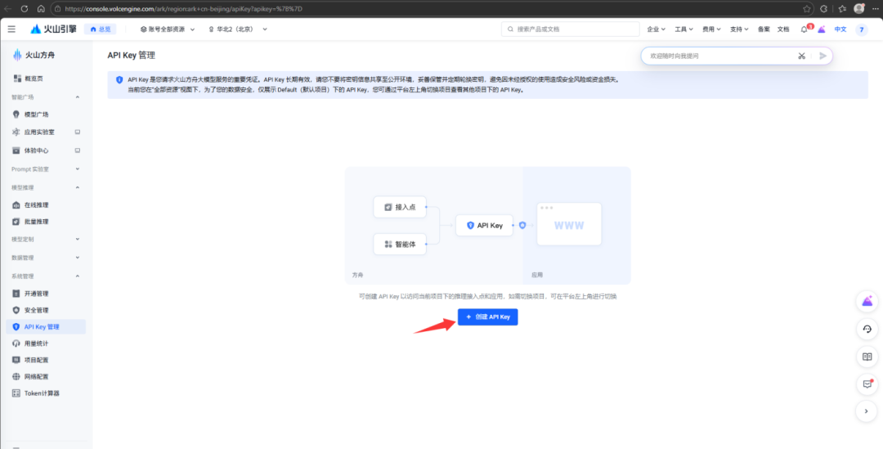Click the browser home icon
This screenshot has width=883, height=449.
click(x=41, y=8)
